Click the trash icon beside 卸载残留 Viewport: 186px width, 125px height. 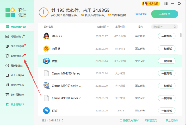[x=7, y=56]
